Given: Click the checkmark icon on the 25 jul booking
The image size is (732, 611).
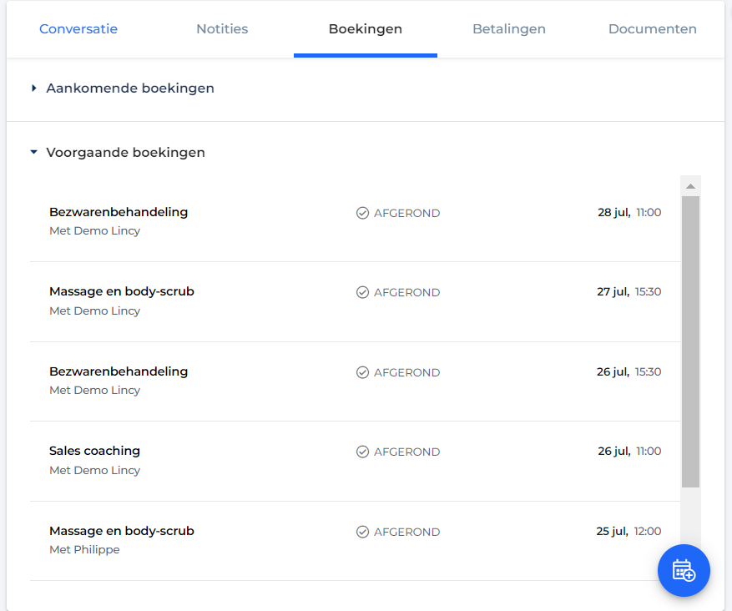Looking at the screenshot, I should (363, 532).
